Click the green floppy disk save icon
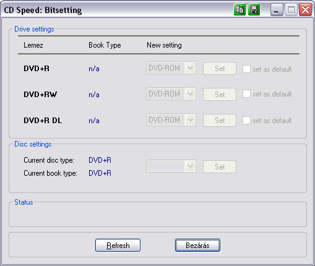This screenshot has width=315, height=266. pos(254,10)
